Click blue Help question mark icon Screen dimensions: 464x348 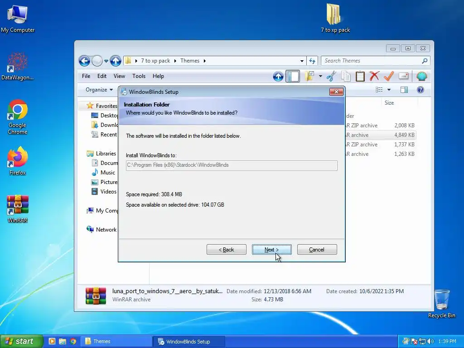[x=420, y=90]
